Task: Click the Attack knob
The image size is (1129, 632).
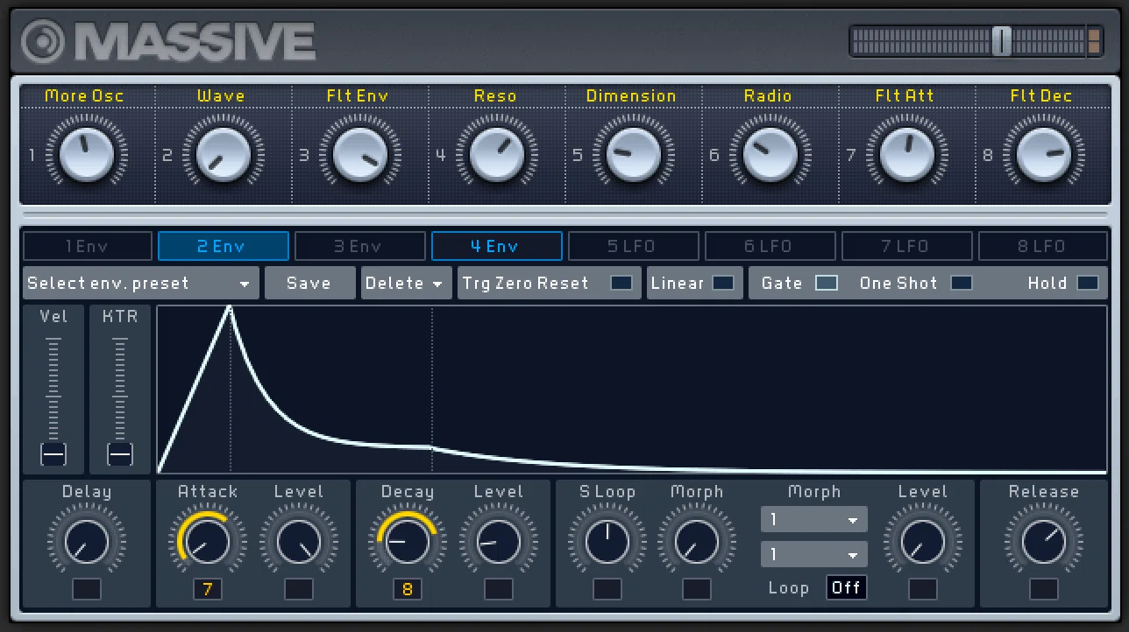Action: coord(208,542)
